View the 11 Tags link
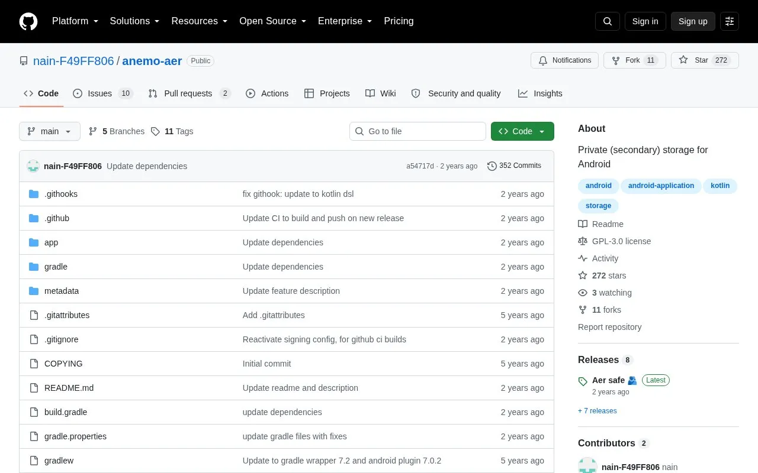The width and height of the screenshot is (758, 473). [172, 131]
